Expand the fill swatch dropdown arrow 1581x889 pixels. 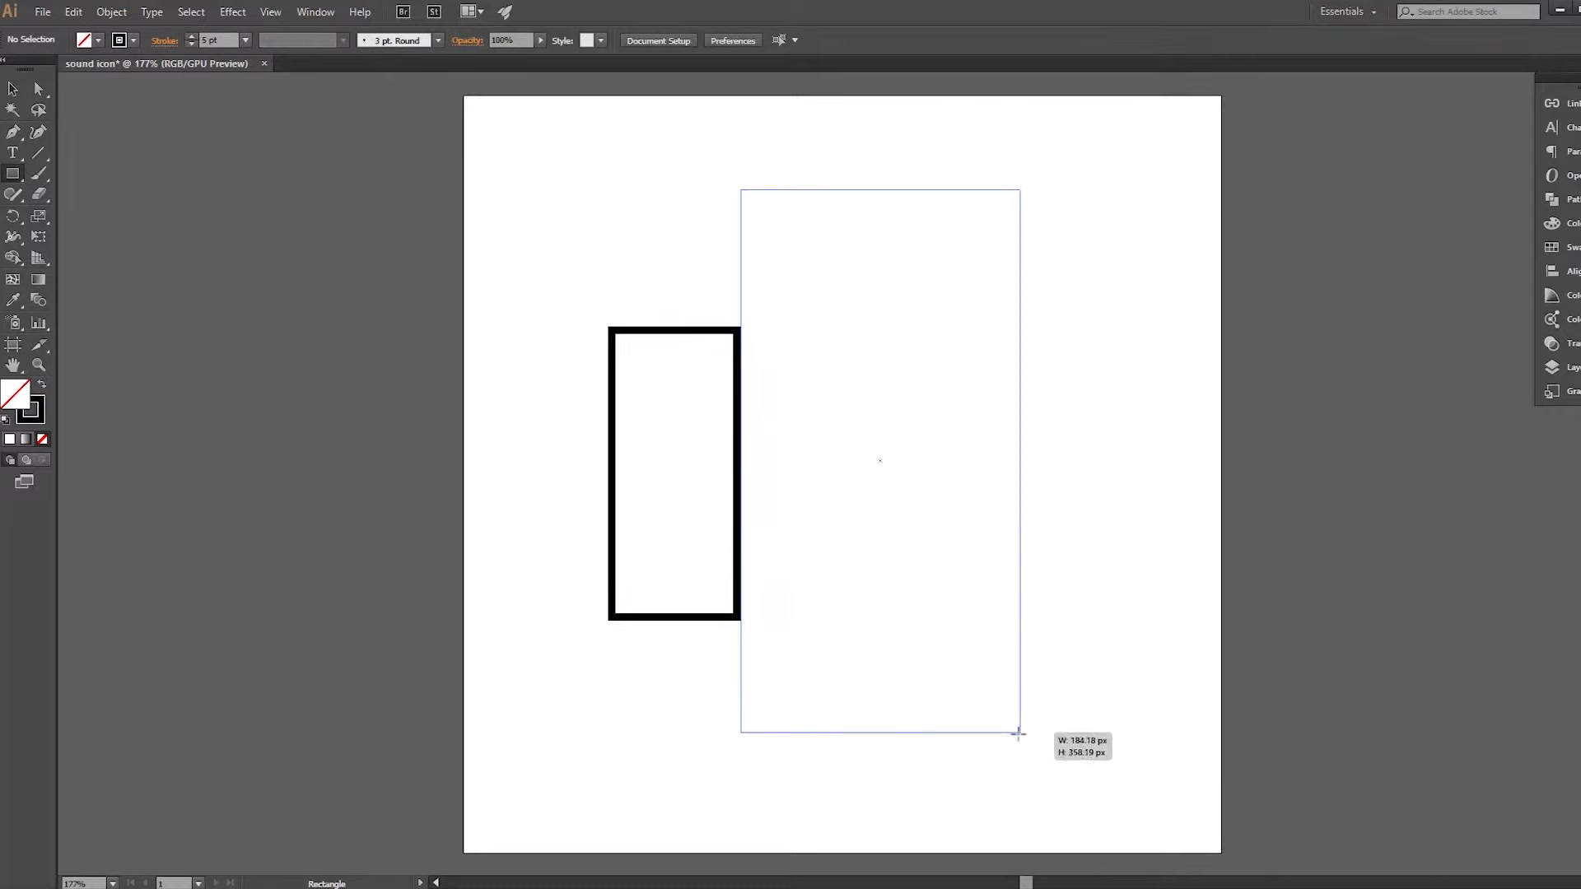point(99,40)
